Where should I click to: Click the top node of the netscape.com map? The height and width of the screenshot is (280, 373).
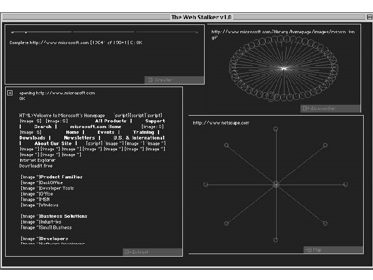[x=276, y=129]
